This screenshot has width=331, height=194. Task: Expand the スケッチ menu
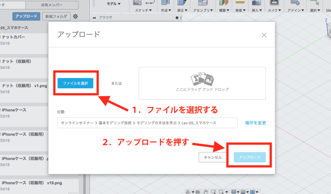click(x=144, y=10)
